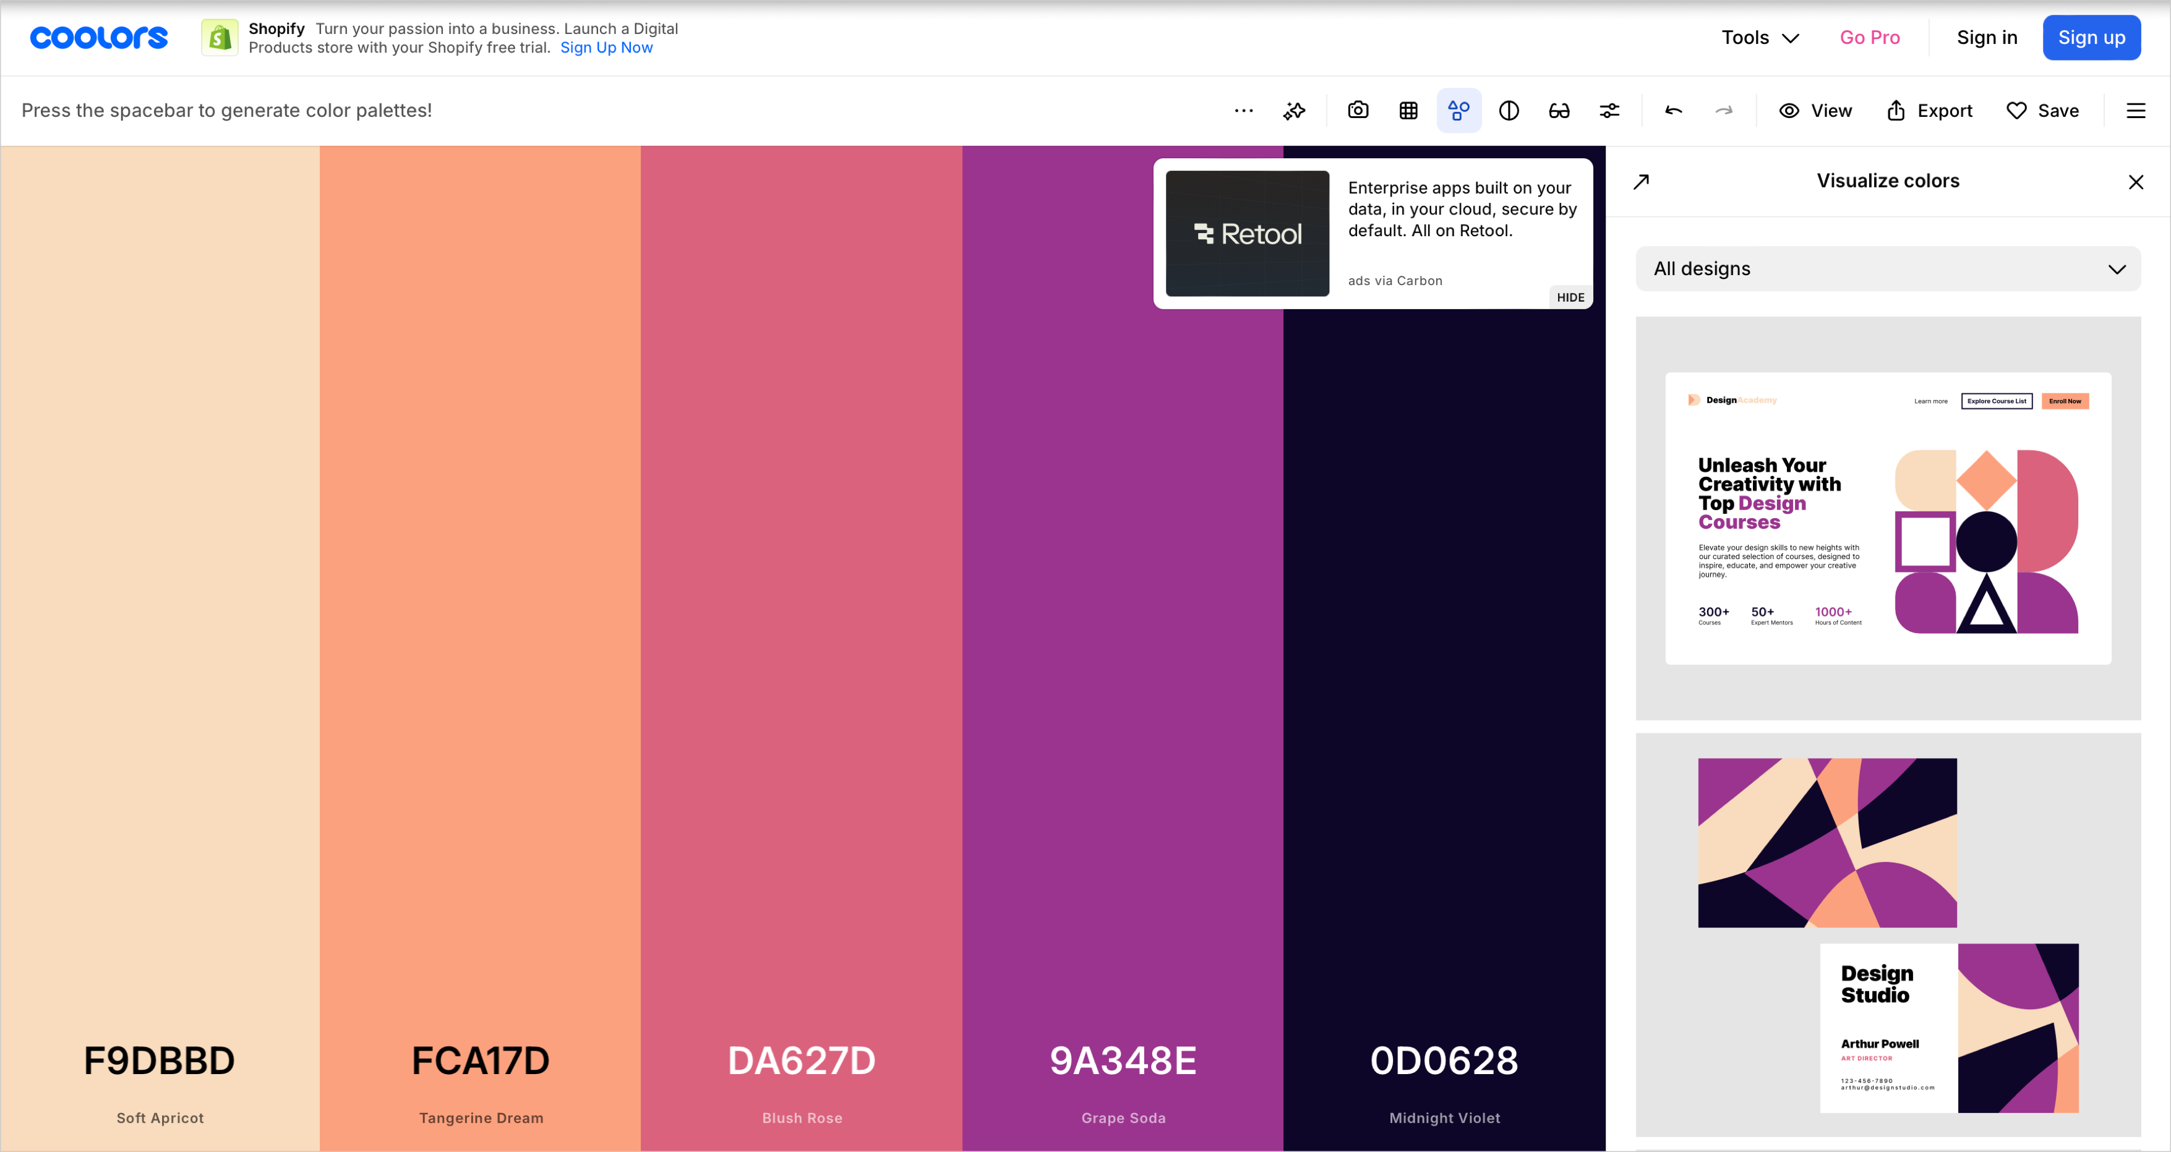Open the more options ellipsis in the toolbar
Viewport: 2171px width, 1152px height.
pyautogui.click(x=1243, y=109)
